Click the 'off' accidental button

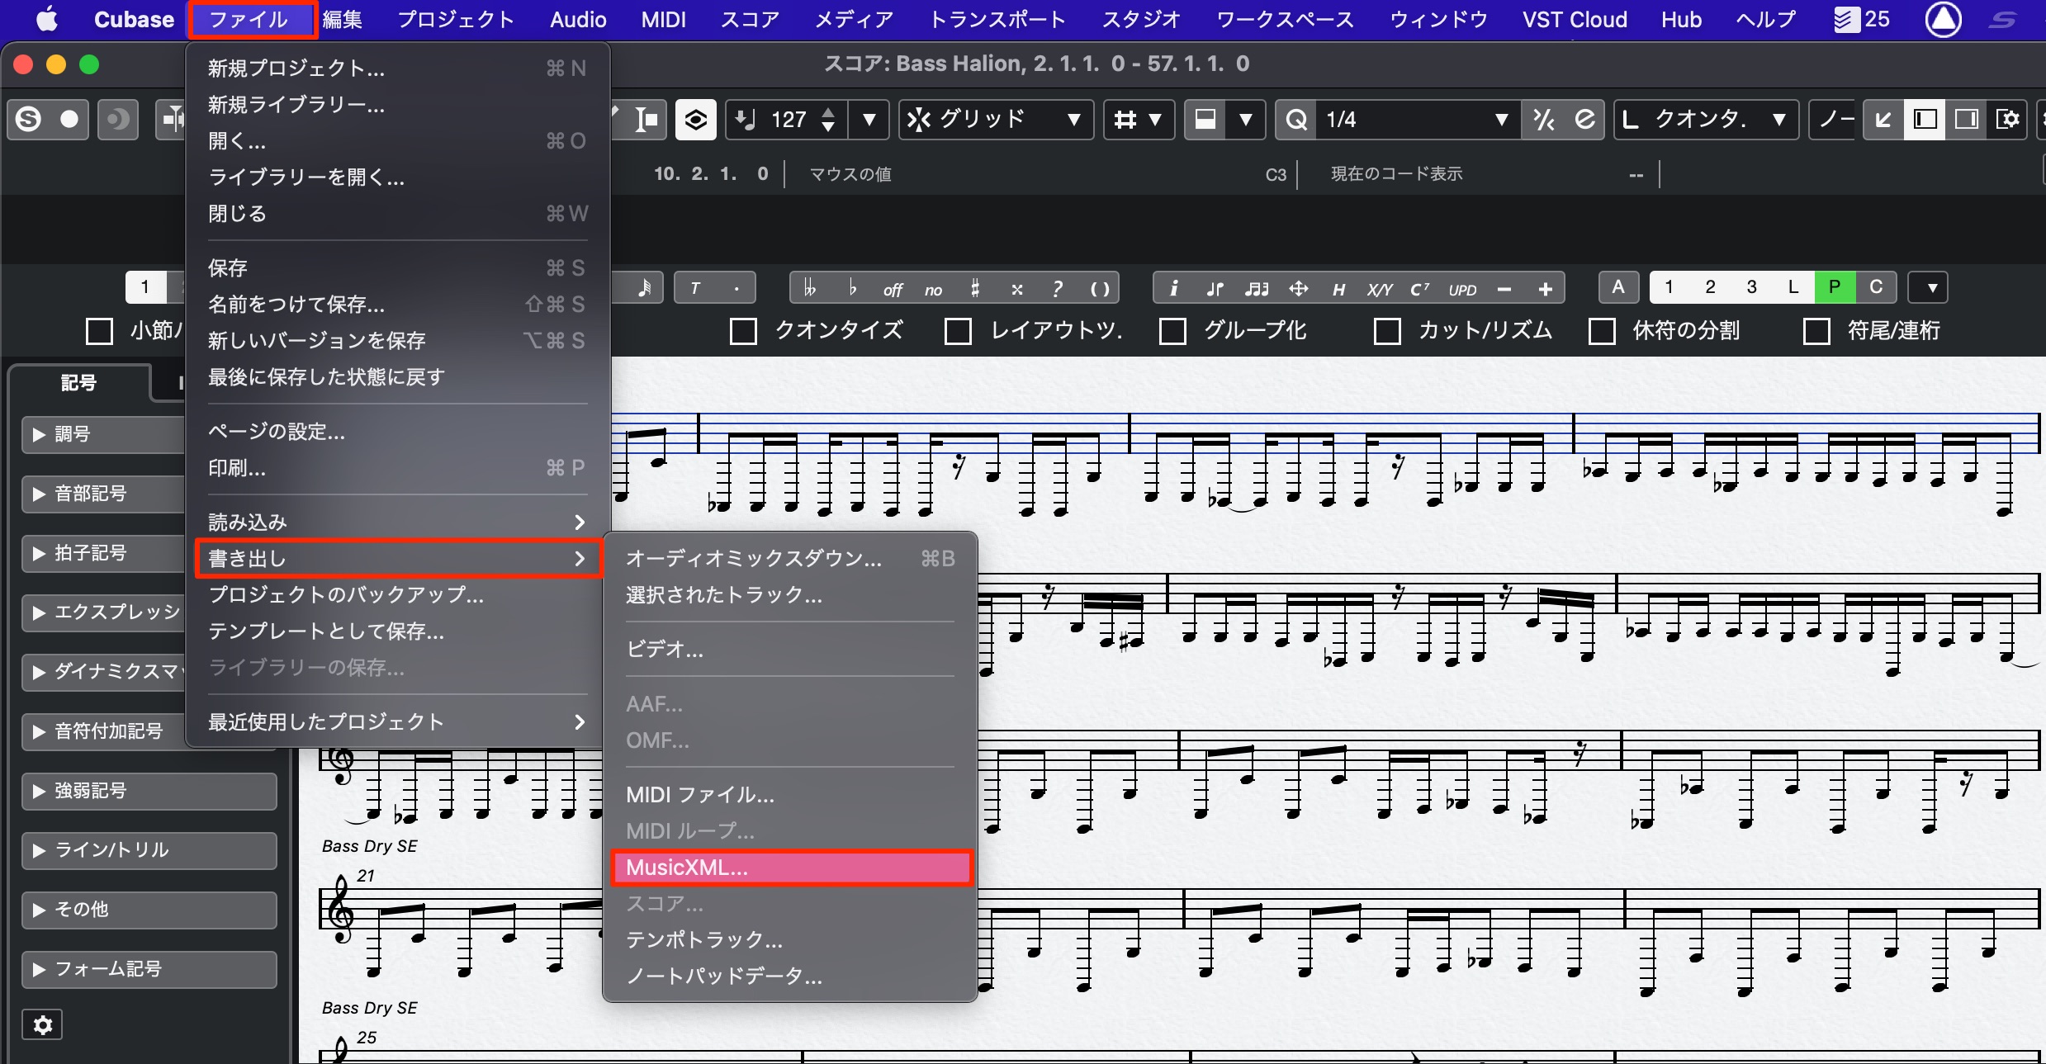click(x=893, y=290)
